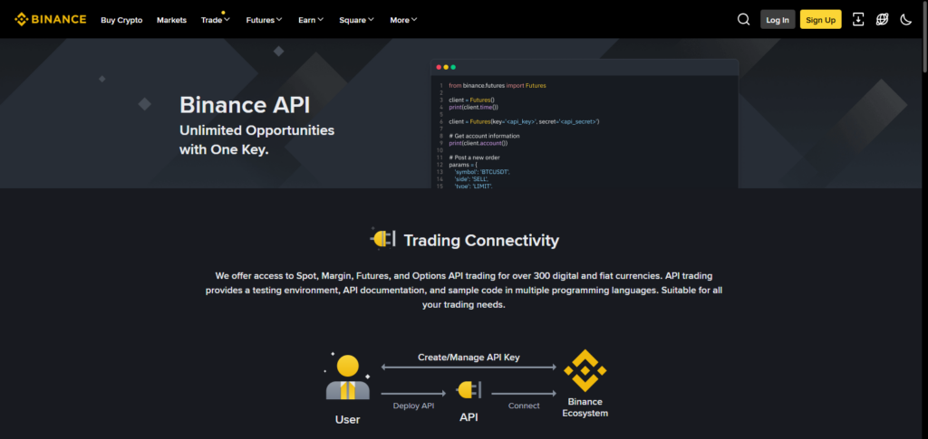Viewport: 928px width, 439px height.
Task: Click the Log In button
Action: (x=778, y=20)
